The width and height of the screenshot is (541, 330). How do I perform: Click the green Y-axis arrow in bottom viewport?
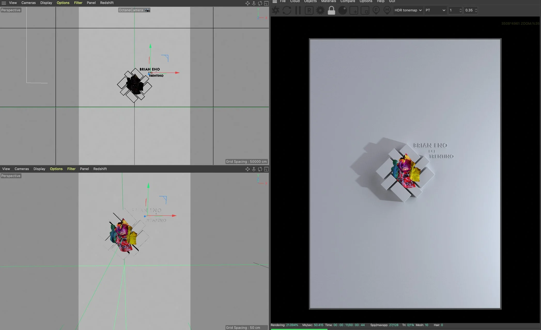[148, 185]
